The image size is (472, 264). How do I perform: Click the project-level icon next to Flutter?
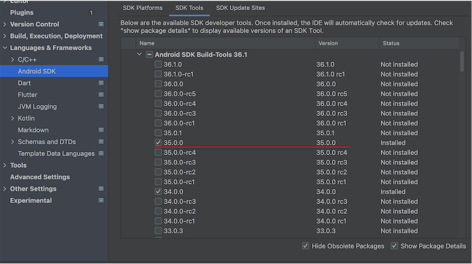101,95
